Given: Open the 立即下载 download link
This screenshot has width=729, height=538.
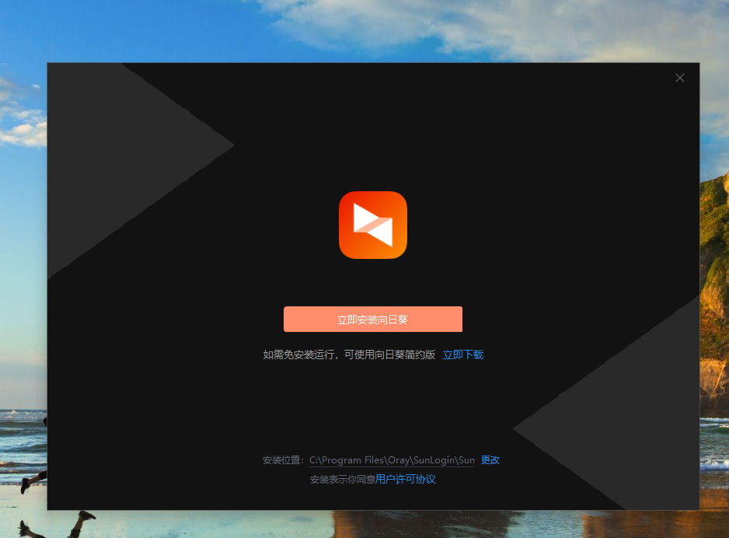Looking at the screenshot, I should coord(463,355).
